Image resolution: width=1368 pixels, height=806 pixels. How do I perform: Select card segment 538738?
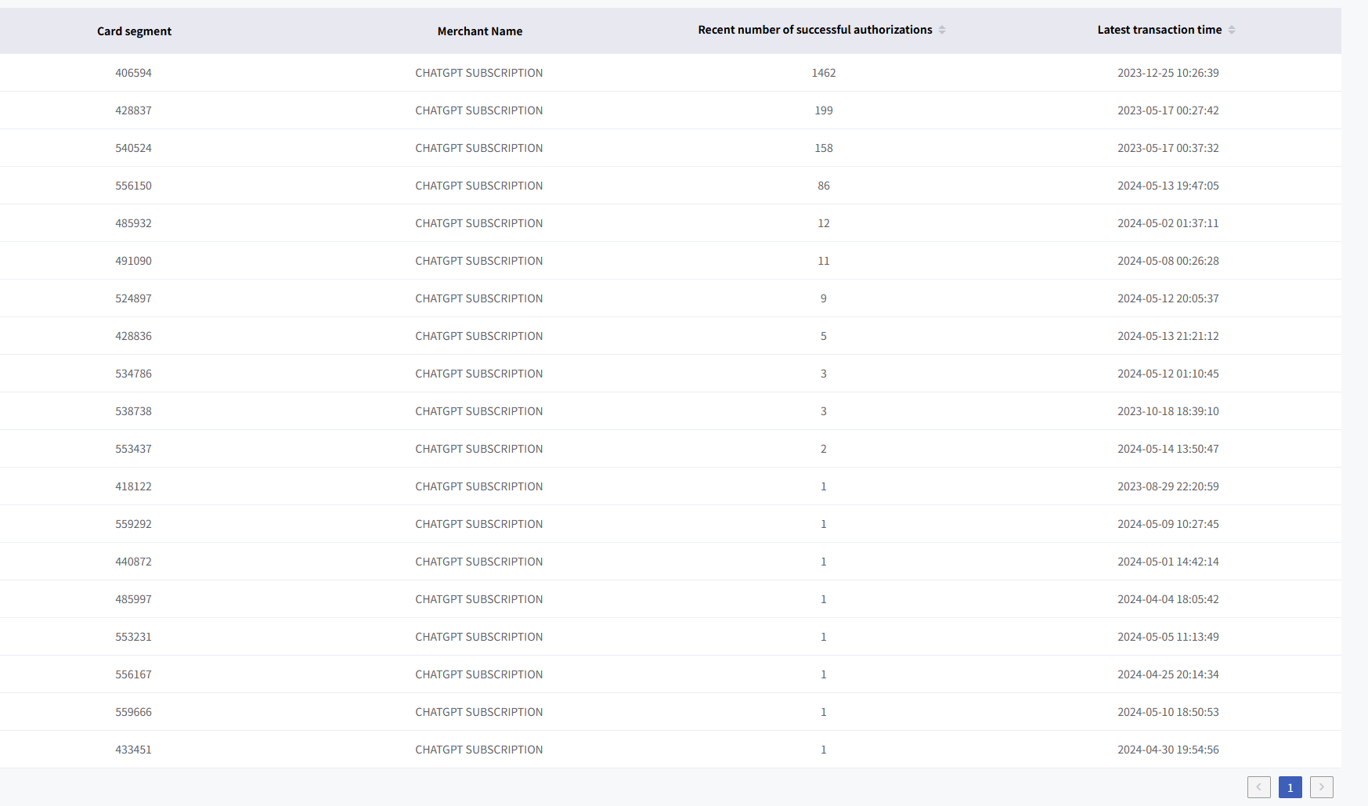(133, 411)
